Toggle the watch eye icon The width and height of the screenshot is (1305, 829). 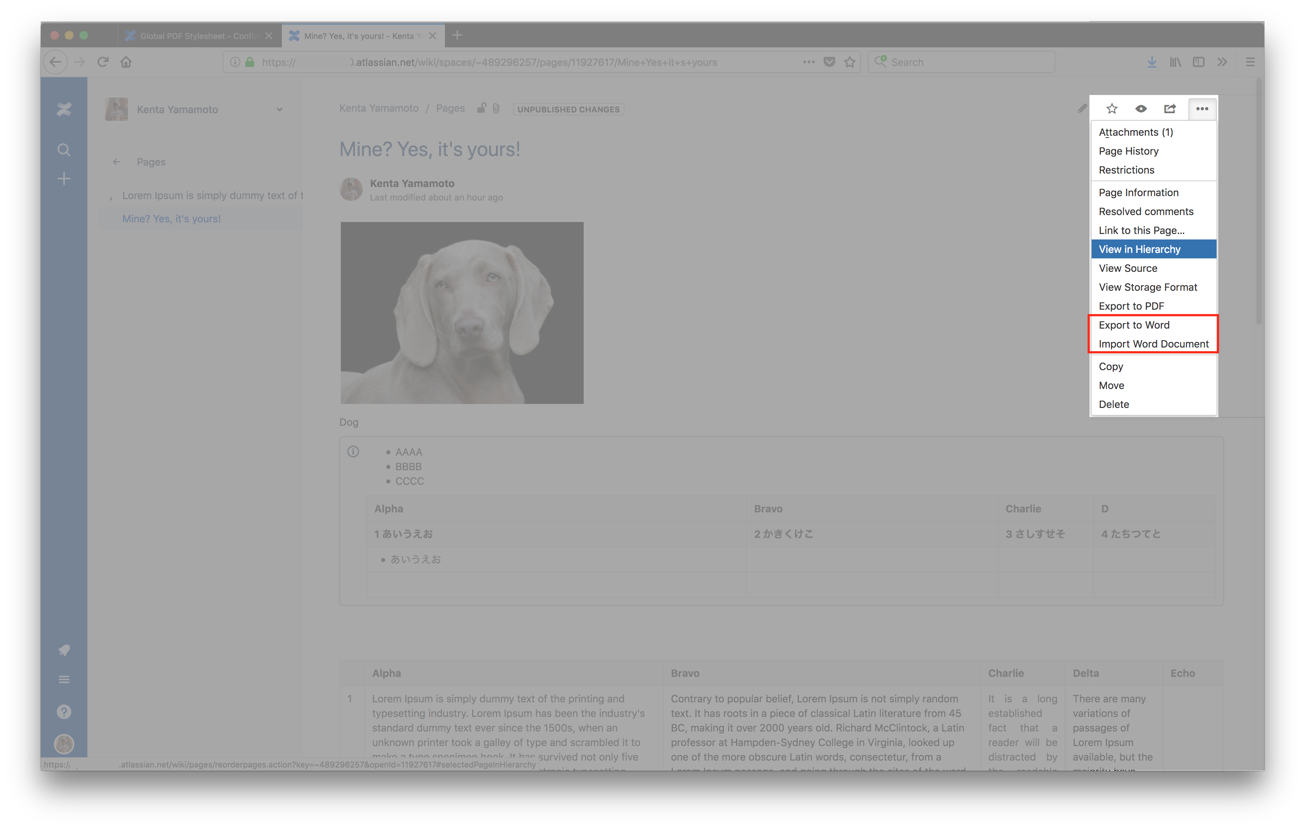[x=1141, y=109]
